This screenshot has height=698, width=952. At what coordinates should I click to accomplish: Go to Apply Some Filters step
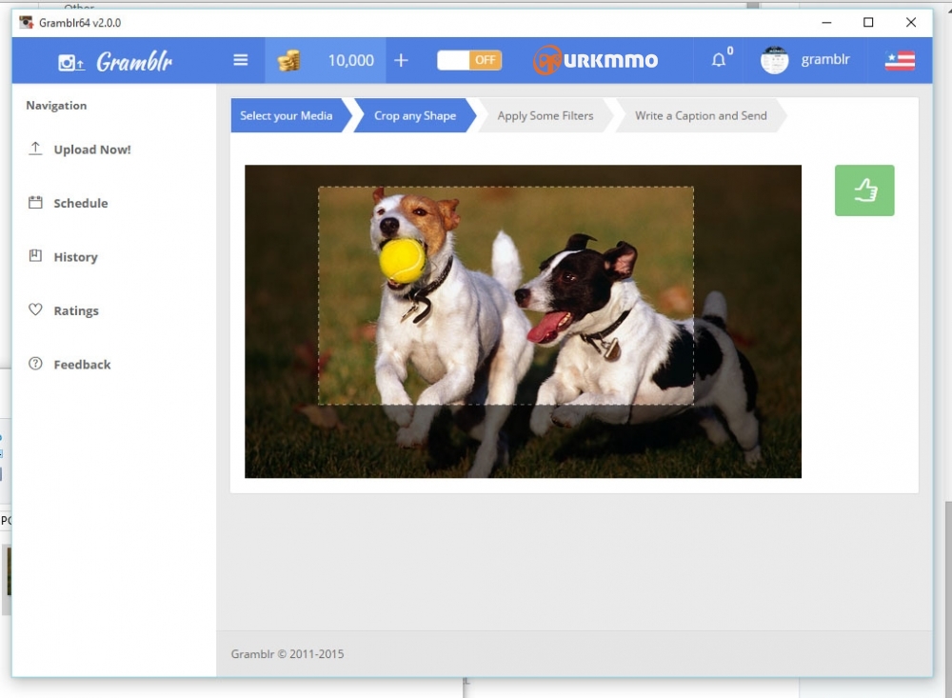[x=545, y=115]
